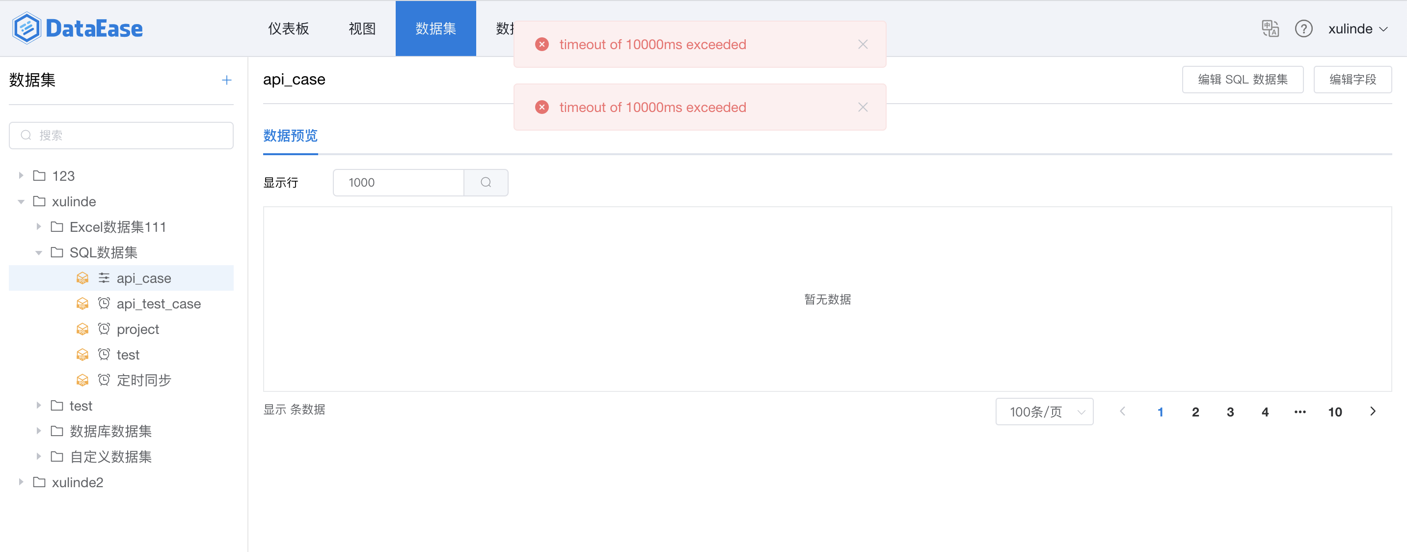The width and height of the screenshot is (1407, 552).
Task: Collapse the xulinde folder
Action: pyautogui.click(x=21, y=201)
